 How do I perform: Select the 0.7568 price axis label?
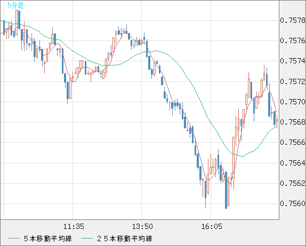pos(293,122)
